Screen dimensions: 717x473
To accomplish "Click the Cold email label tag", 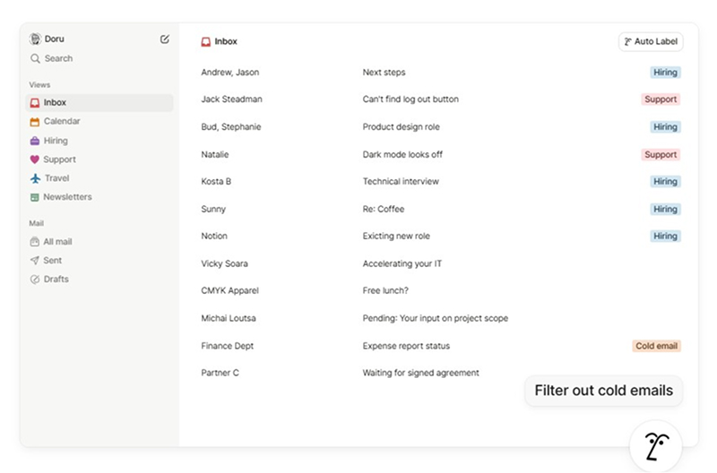I will pyautogui.click(x=657, y=346).
